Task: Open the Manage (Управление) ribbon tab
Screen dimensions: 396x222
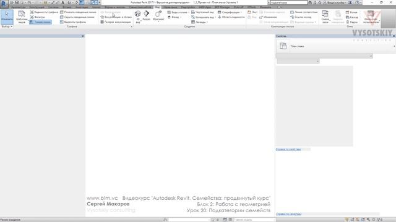Action: (170, 7)
